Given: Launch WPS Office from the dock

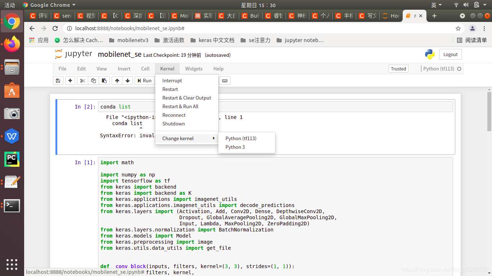Looking at the screenshot, I should click(12, 137).
